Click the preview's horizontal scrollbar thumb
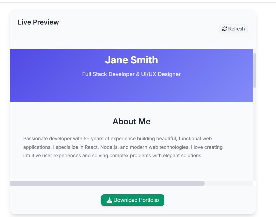 [x=107, y=183]
